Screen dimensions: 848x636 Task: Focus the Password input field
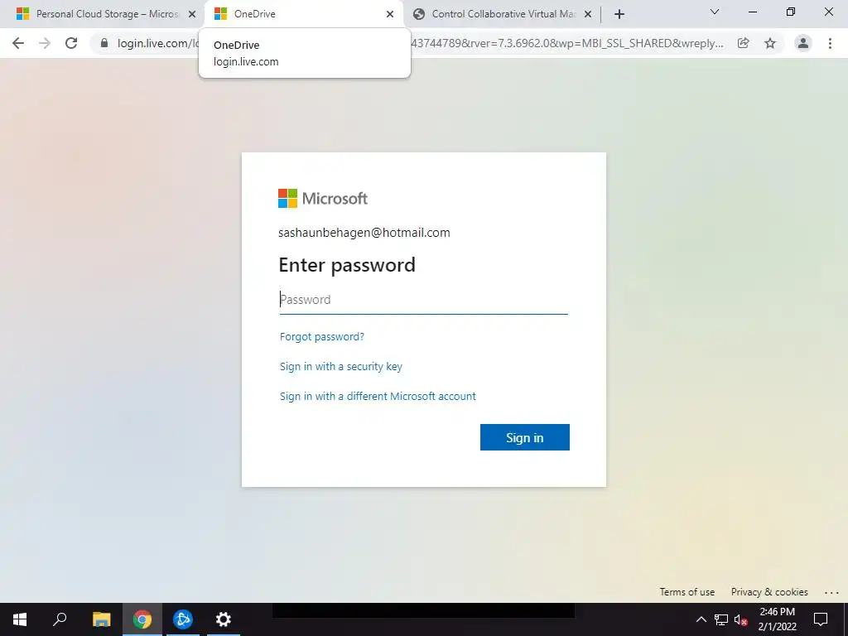[423, 300]
